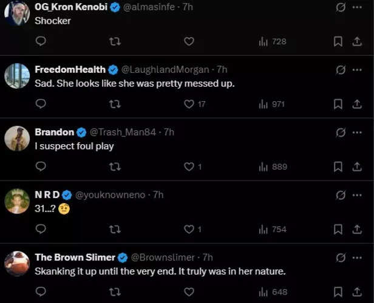Viewport: 374px width, 303px height.
Task: Bookmark OG_Kron Kenobi's tweet
Action: (x=338, y=41)
